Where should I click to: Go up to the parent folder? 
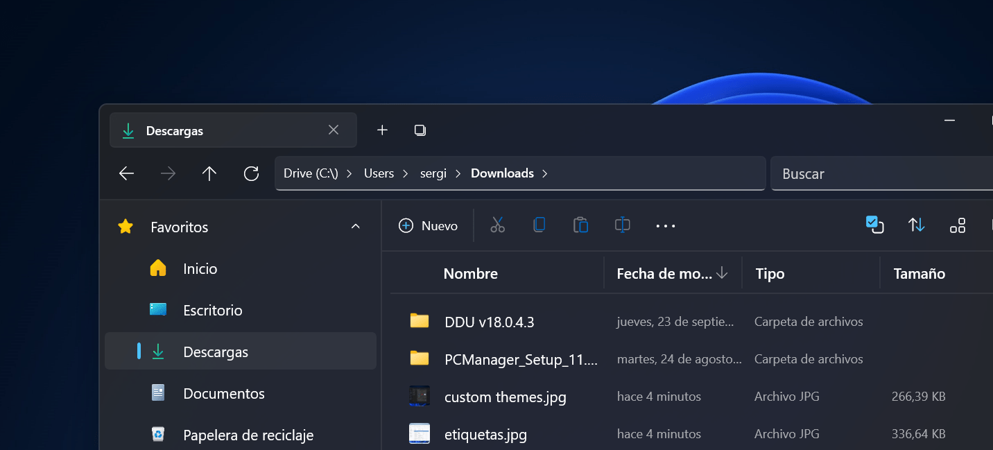point(209,173)
